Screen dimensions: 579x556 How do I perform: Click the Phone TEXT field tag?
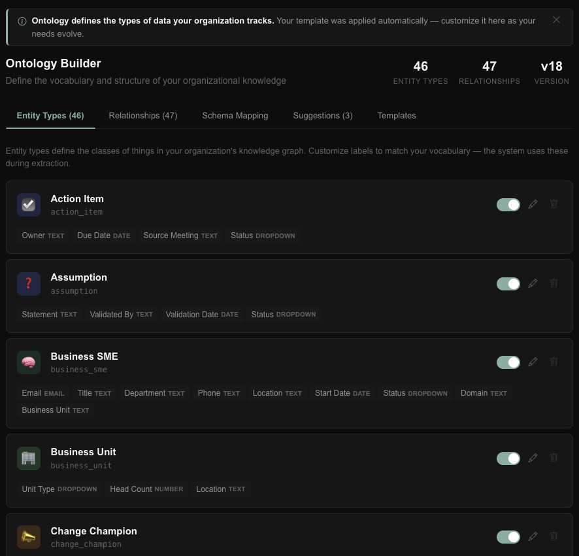click(219, 393)
